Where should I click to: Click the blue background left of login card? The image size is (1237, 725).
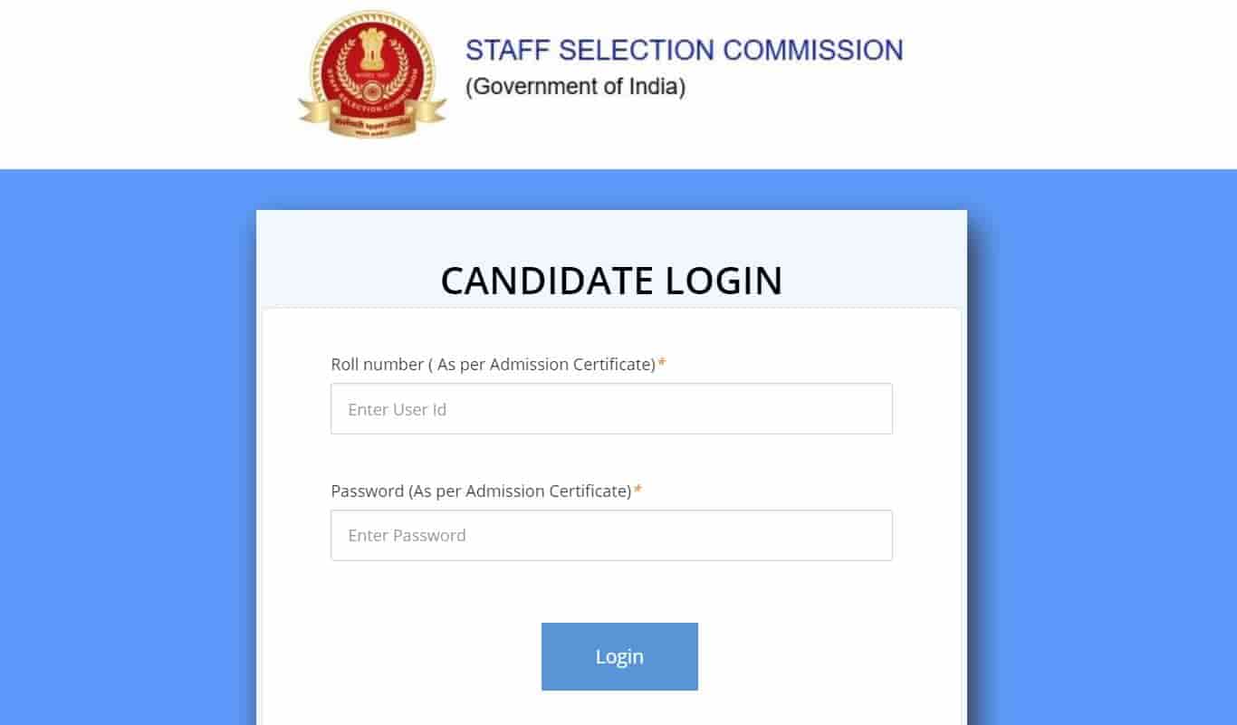[127, 453]
